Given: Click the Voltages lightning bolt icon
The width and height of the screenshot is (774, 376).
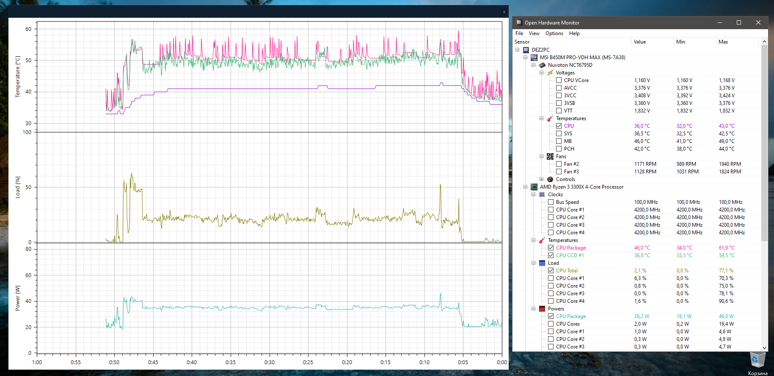Looking at the screenshot, I should click(x=550, y=73).
